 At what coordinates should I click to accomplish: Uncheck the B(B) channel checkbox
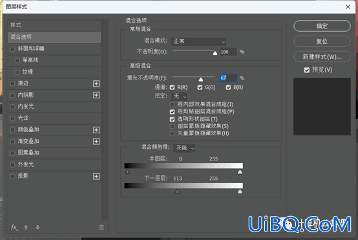click(x=228, y=87)
